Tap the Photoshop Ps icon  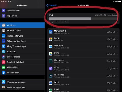click(x=51, y=76)
